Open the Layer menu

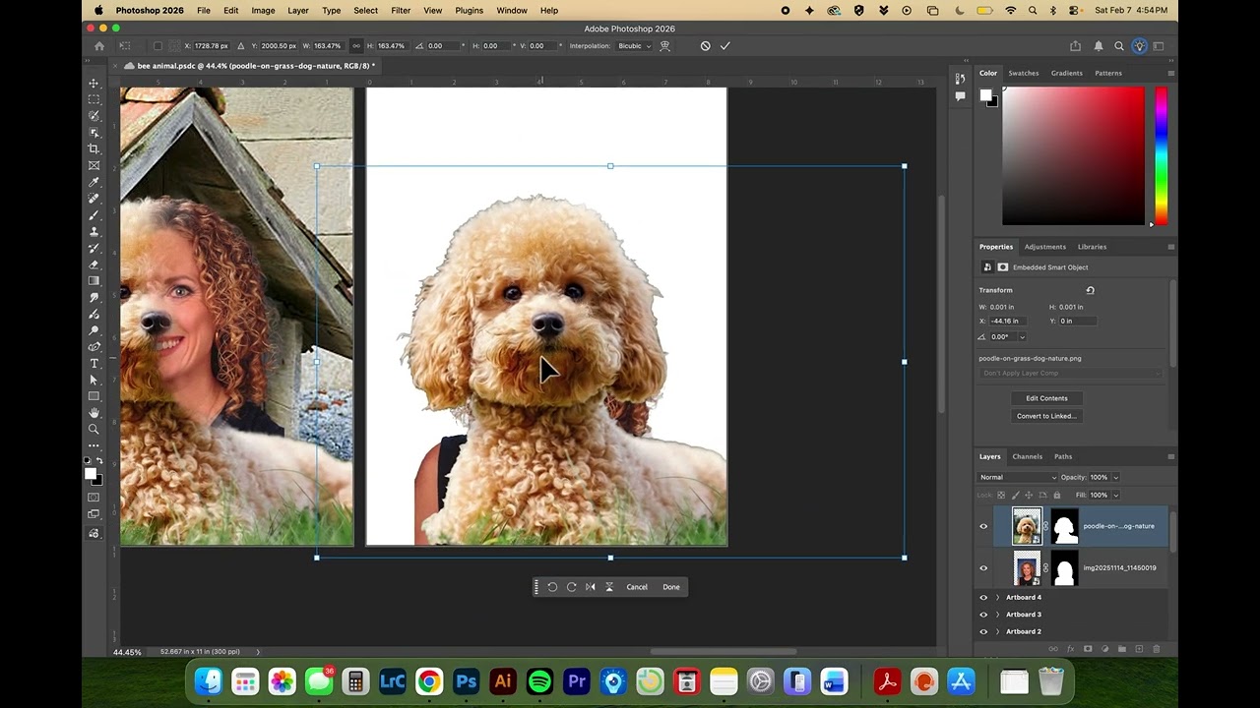(x=297, y=10)
